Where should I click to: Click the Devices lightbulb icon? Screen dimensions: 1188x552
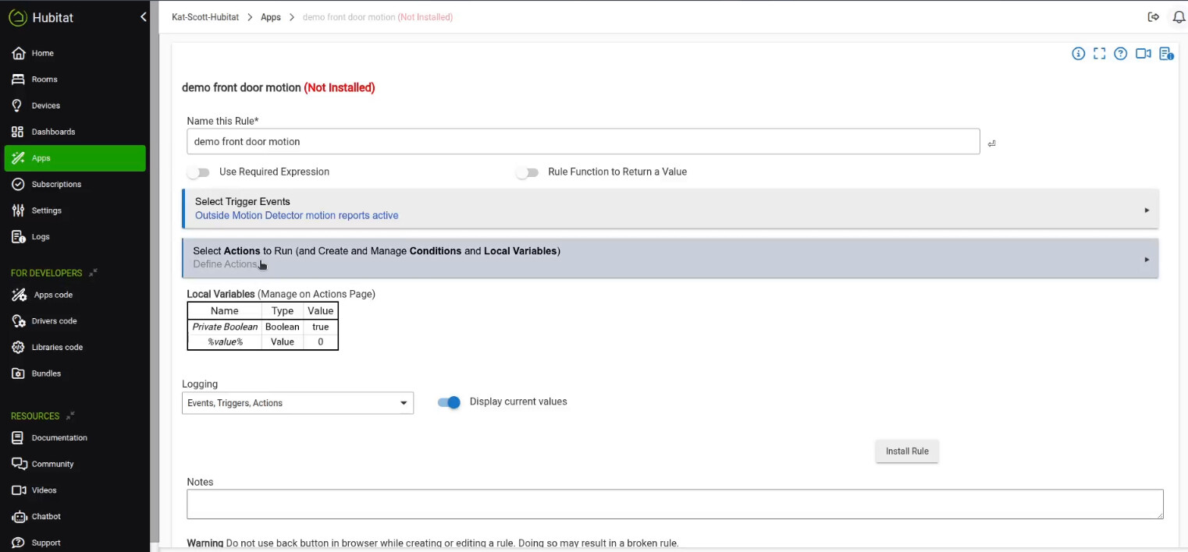tap(17, 105)
